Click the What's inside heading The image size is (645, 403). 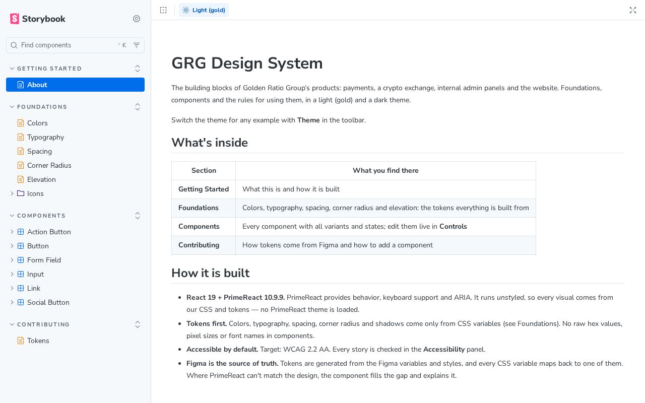point(210,143)
